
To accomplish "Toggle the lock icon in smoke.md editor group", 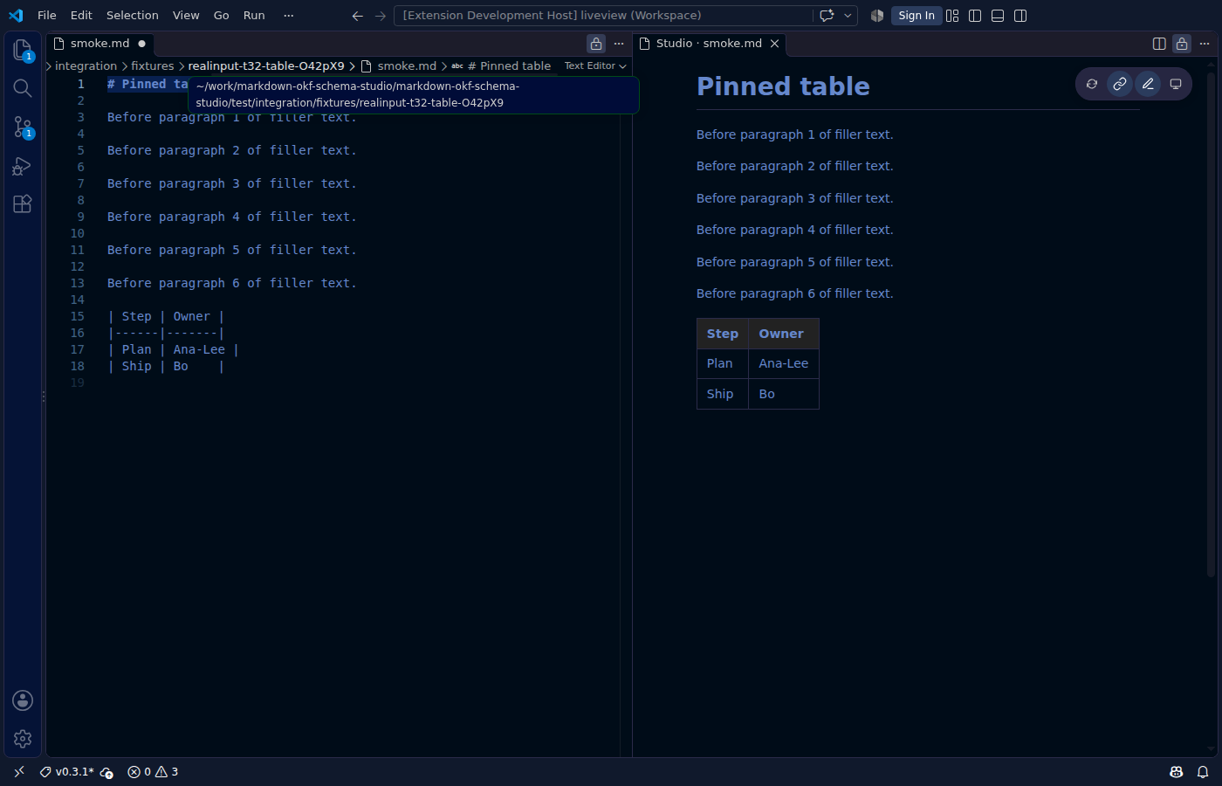I will pos(596,44).
